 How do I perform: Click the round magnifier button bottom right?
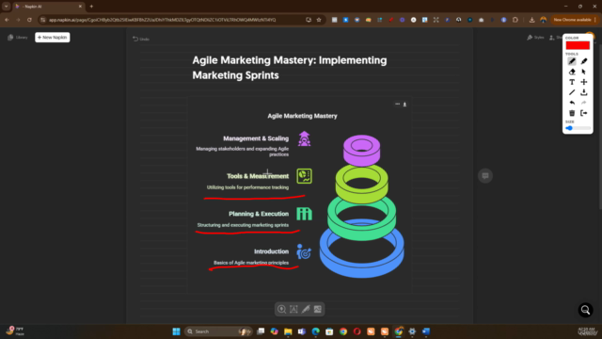pos(585,310)
